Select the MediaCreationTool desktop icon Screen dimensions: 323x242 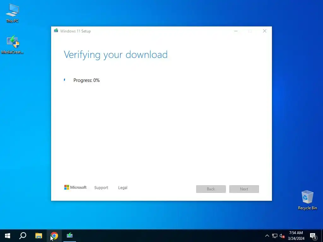[12, 44]
